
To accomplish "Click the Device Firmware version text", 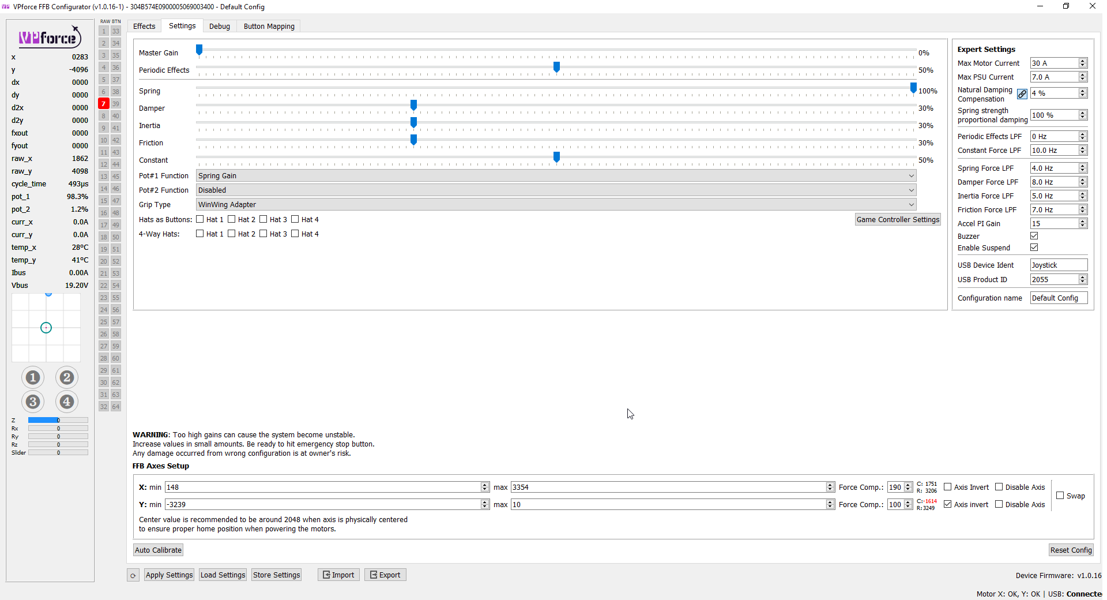I will click(x=1059, y=576).
